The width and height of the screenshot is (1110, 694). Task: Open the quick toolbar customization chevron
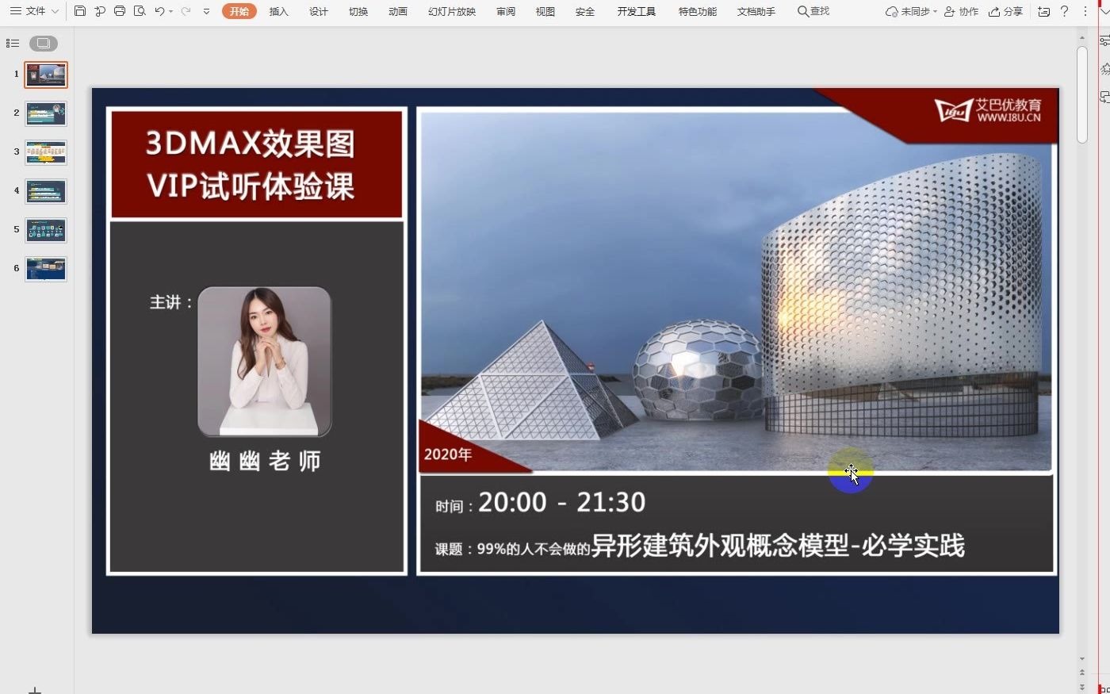pyautogui.click(x=205, y=11)
